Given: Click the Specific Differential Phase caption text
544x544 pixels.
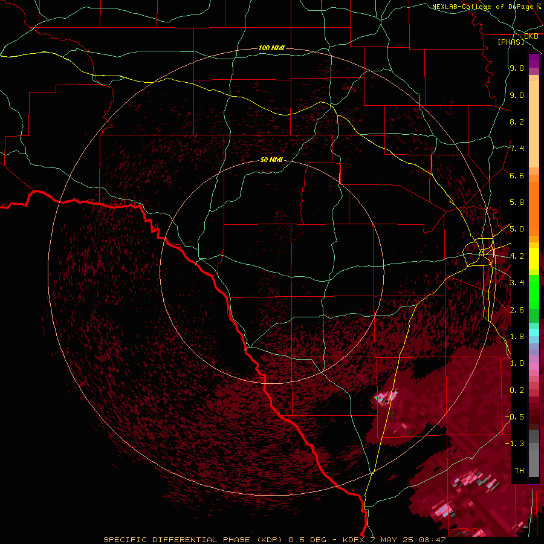Looking at the screenshot, I should [274, 540].
